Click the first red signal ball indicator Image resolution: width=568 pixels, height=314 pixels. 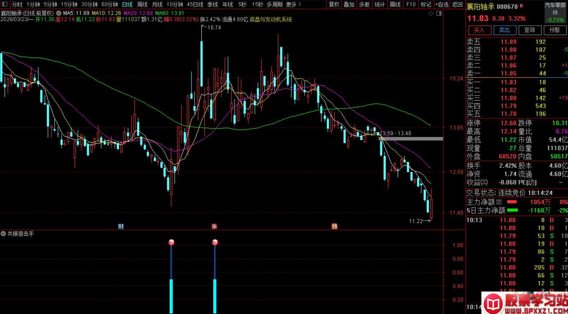pyautogui.click(x=171, y=242)
